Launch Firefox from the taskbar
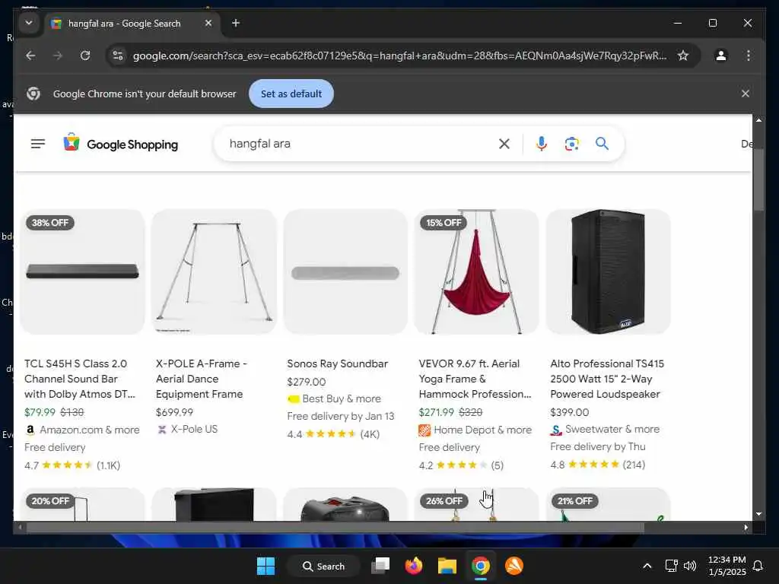The height and width of the screenshot is (584, 779). 413,566
